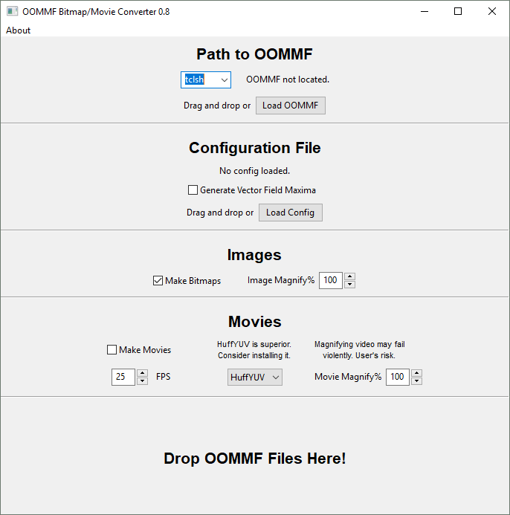Screen dimensions: 510x515
Task: Close the converter window
Action: coord(492,11)
